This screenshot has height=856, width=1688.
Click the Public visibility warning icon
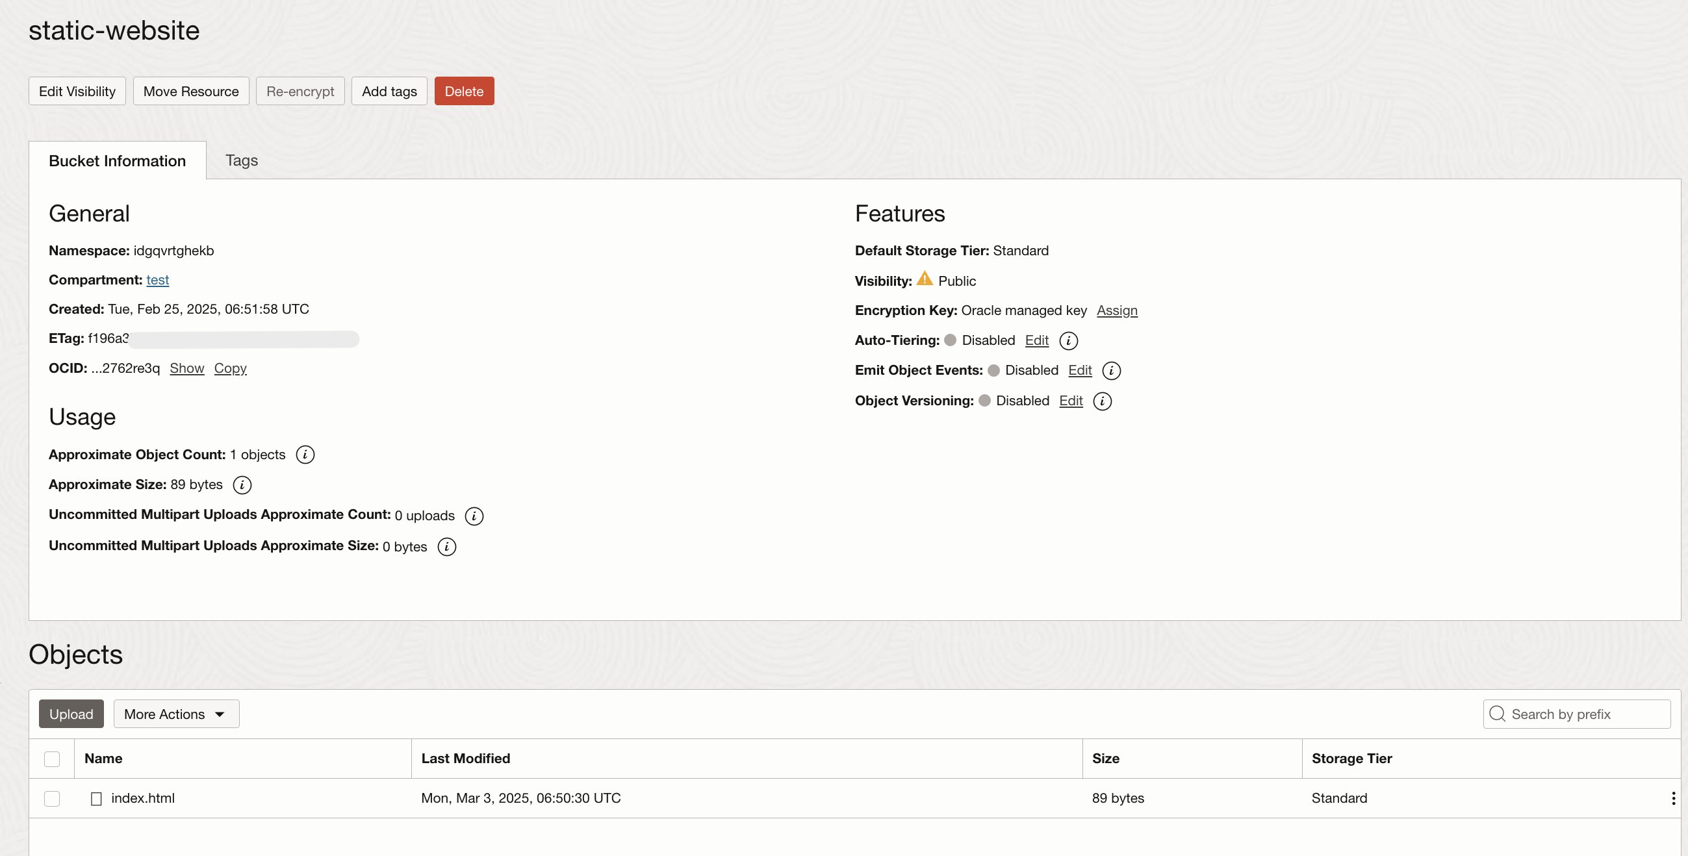tap(924, 280)
